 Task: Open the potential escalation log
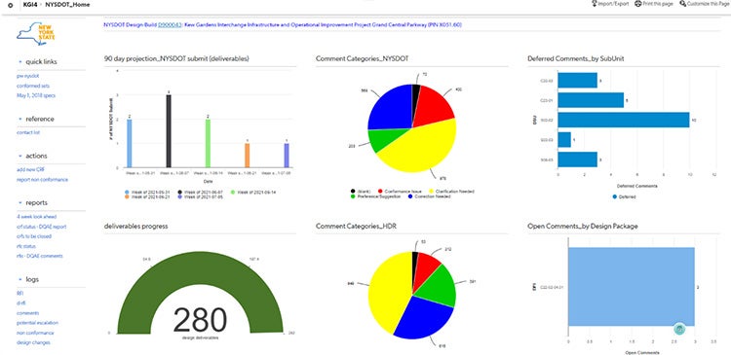(37, 323)
